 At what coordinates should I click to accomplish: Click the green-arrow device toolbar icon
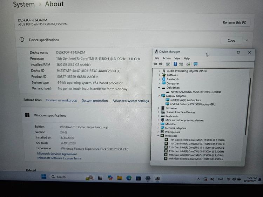[188, 64]
